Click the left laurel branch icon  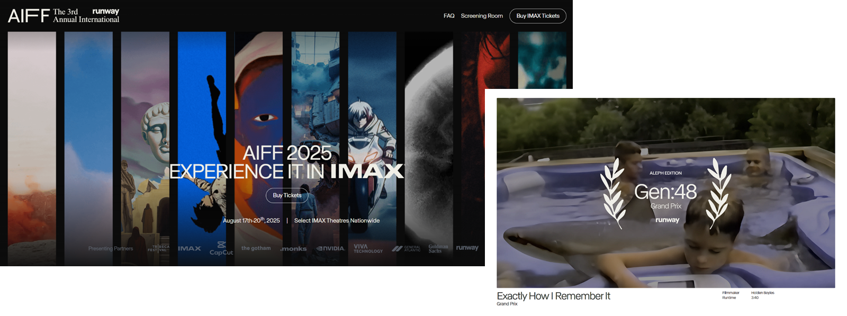[613, 193]
